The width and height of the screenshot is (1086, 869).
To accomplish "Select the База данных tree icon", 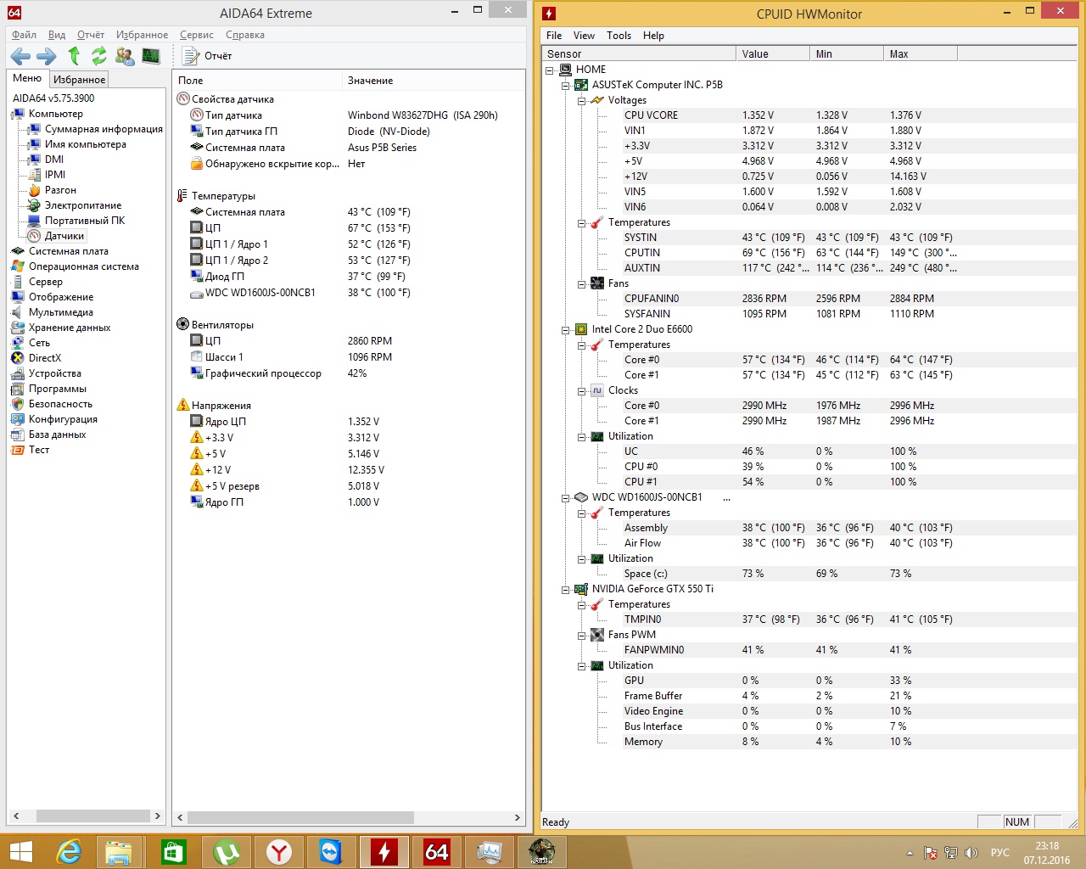I will coord(18,434).
